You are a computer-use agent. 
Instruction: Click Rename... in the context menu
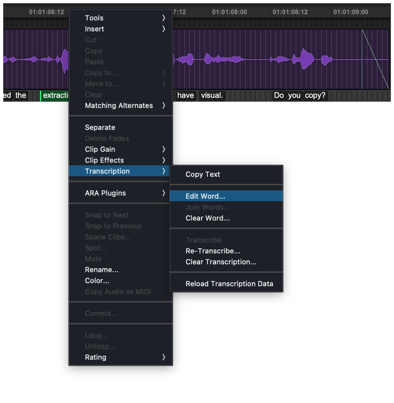pos(101,270)
